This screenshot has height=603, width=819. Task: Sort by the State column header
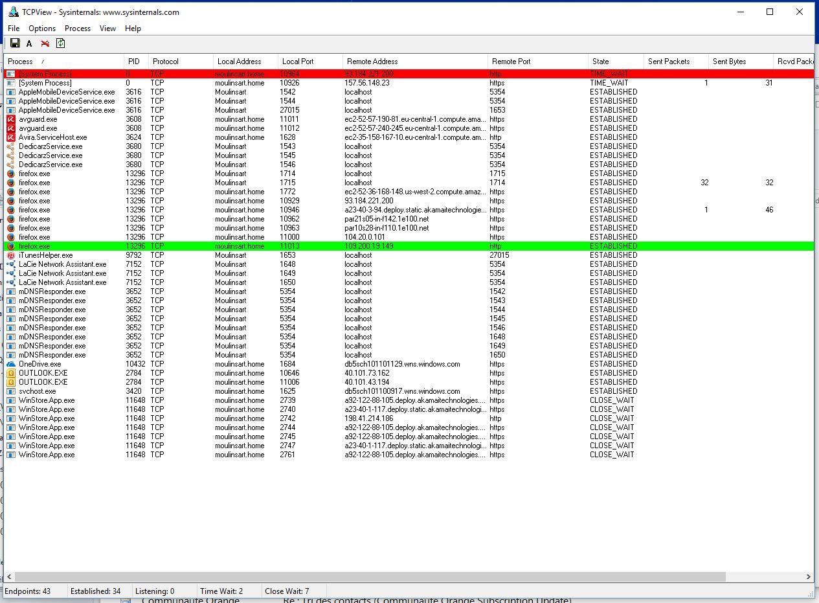click(616, 62)
